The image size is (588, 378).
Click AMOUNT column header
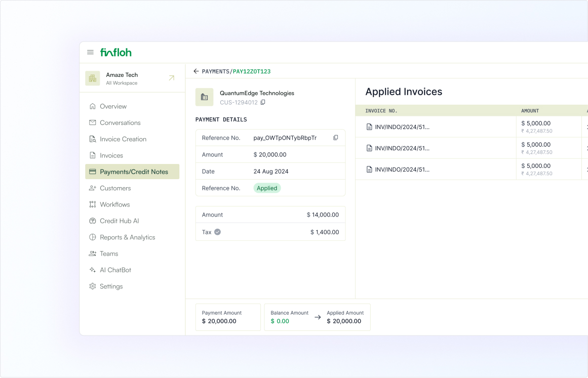(x=530, y=111)
